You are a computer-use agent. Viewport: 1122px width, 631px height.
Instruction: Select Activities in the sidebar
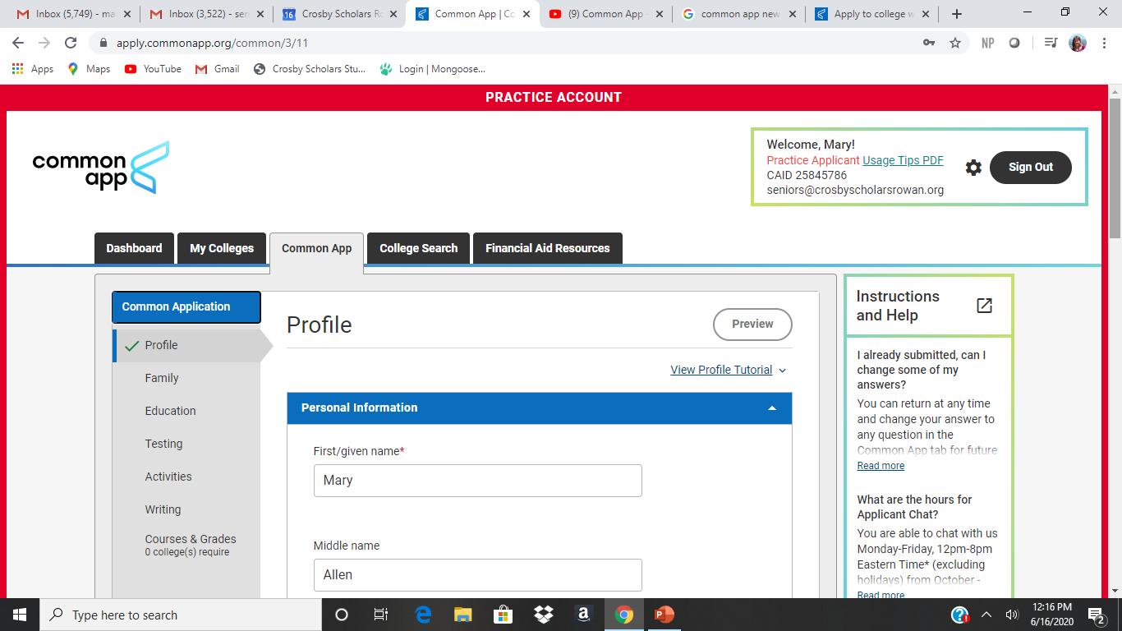pyautogui.click(x=168, y=477)
